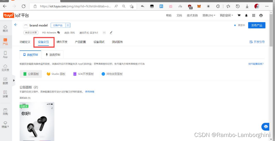Open the extensions puzzle icon
This screenshot has height=141, width=275.
218,6
